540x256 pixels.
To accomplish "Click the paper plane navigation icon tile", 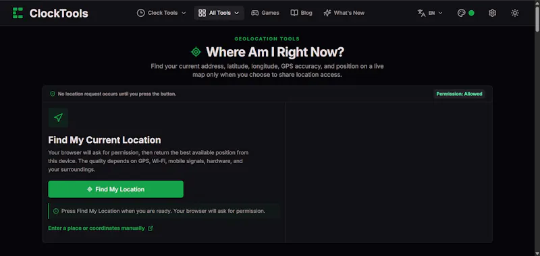I will point(58,117).
